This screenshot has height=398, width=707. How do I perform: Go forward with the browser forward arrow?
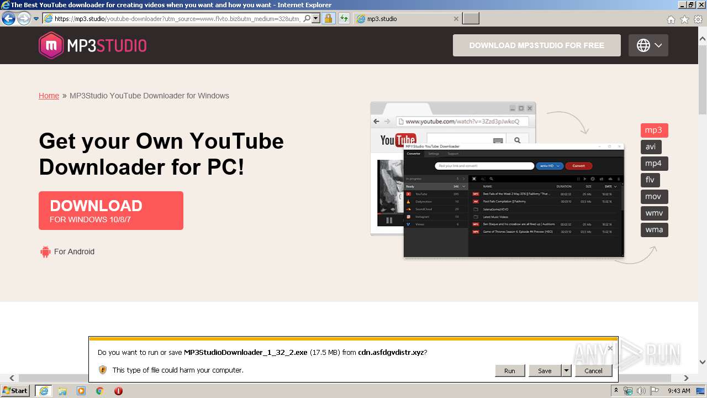point(24,19)
